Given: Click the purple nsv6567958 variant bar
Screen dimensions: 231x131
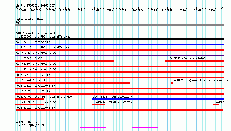Looking at the screenshot, I should pyautogui.click(x=119, y=55).
